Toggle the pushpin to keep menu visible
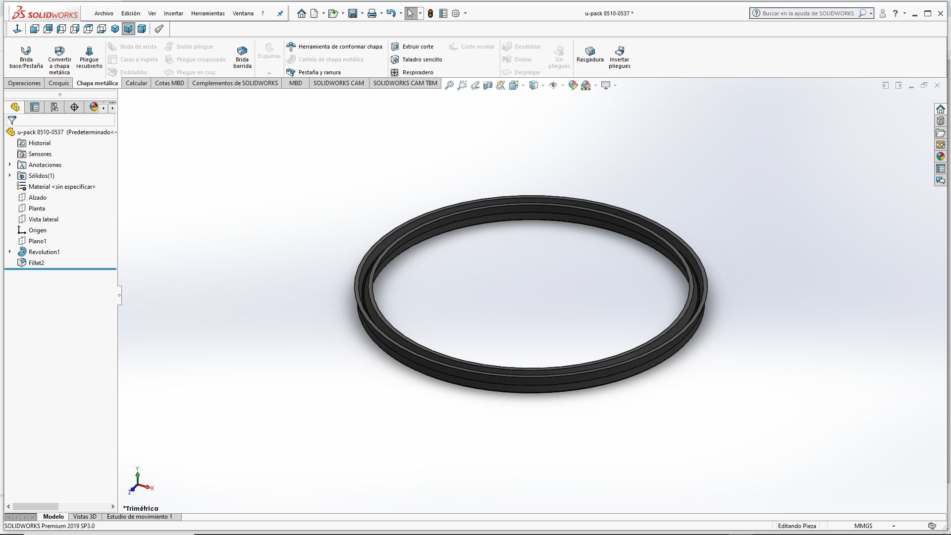This screenshot has height=535, width=951. coord(280,13)
